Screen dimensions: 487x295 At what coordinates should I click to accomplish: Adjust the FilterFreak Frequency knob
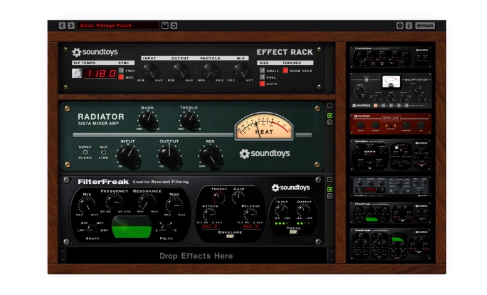pos(115,202)
